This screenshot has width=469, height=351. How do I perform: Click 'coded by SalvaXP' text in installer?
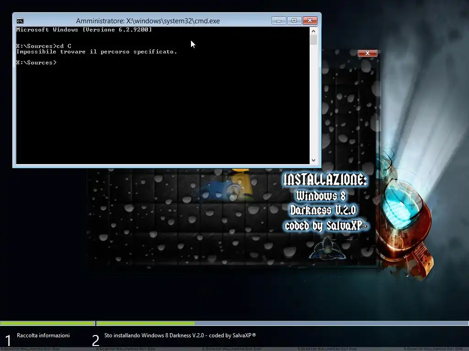tap(326, 226)
